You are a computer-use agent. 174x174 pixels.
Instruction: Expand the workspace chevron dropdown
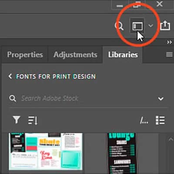(151, 26)
